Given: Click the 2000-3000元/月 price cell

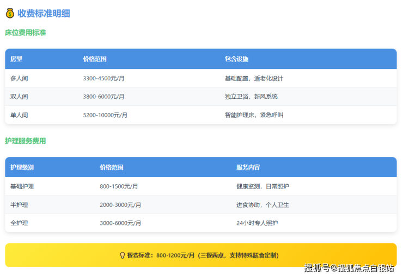Looking at the screenshot, I should 120,205.
